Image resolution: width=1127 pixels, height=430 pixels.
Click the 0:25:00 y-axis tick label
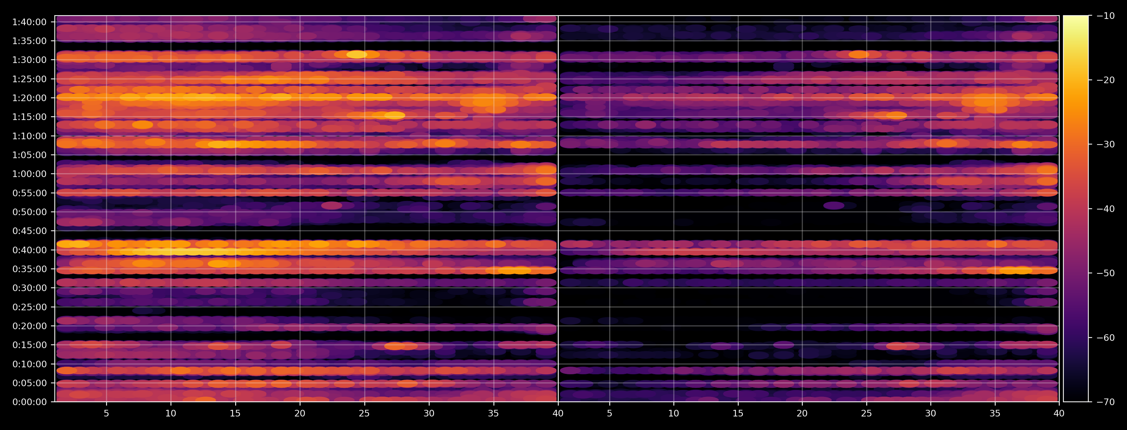click(29, 307)
